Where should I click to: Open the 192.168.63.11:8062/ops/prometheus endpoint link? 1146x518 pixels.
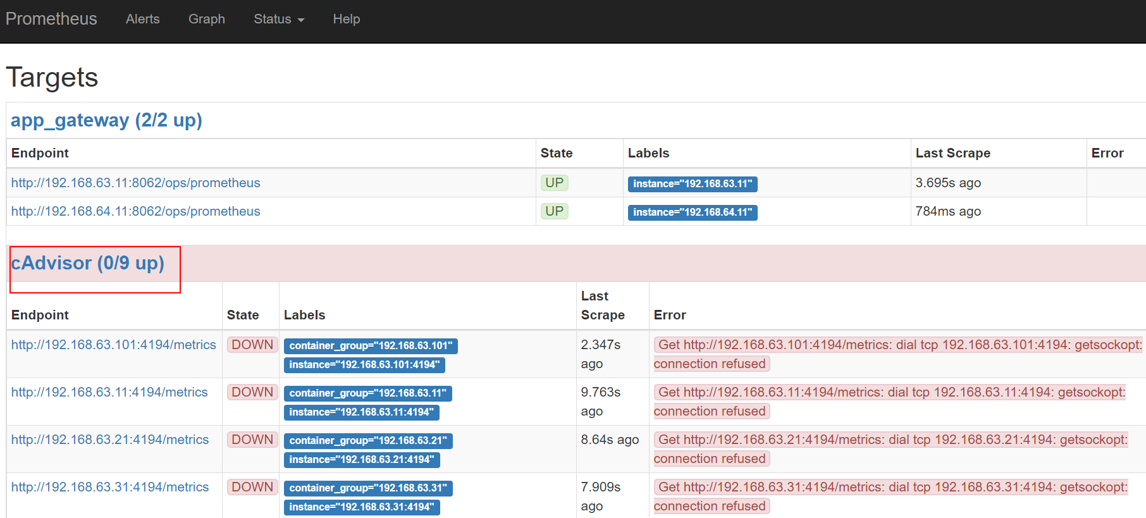(x=135, y=183)
